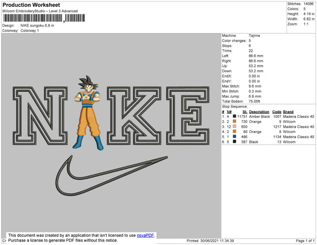
Task: Select the 'Stops:' label
Action: tap(228, 45)
